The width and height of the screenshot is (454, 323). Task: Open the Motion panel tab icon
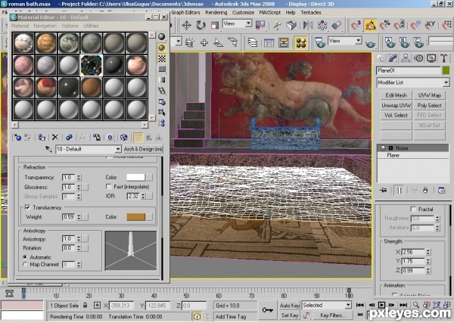pos(418,58)
